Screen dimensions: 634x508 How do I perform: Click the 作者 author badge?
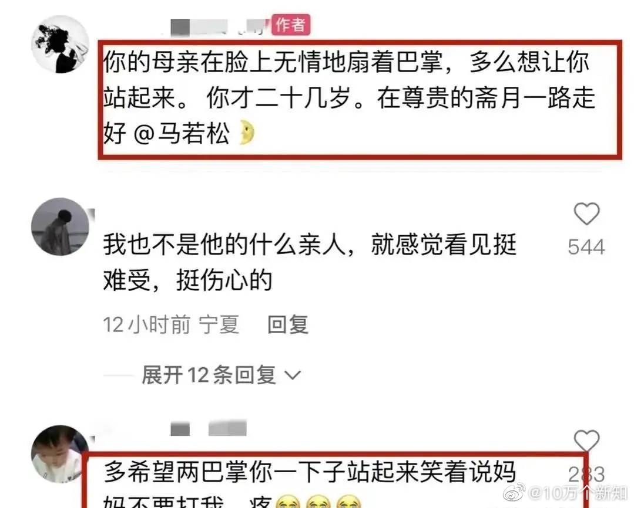point(291,25)
